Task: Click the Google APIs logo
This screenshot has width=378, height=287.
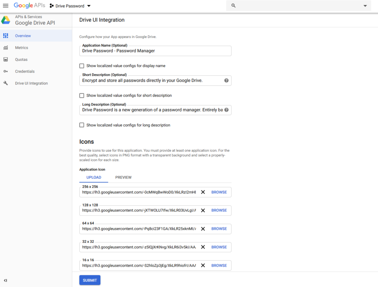Action: tap(29, 6)
